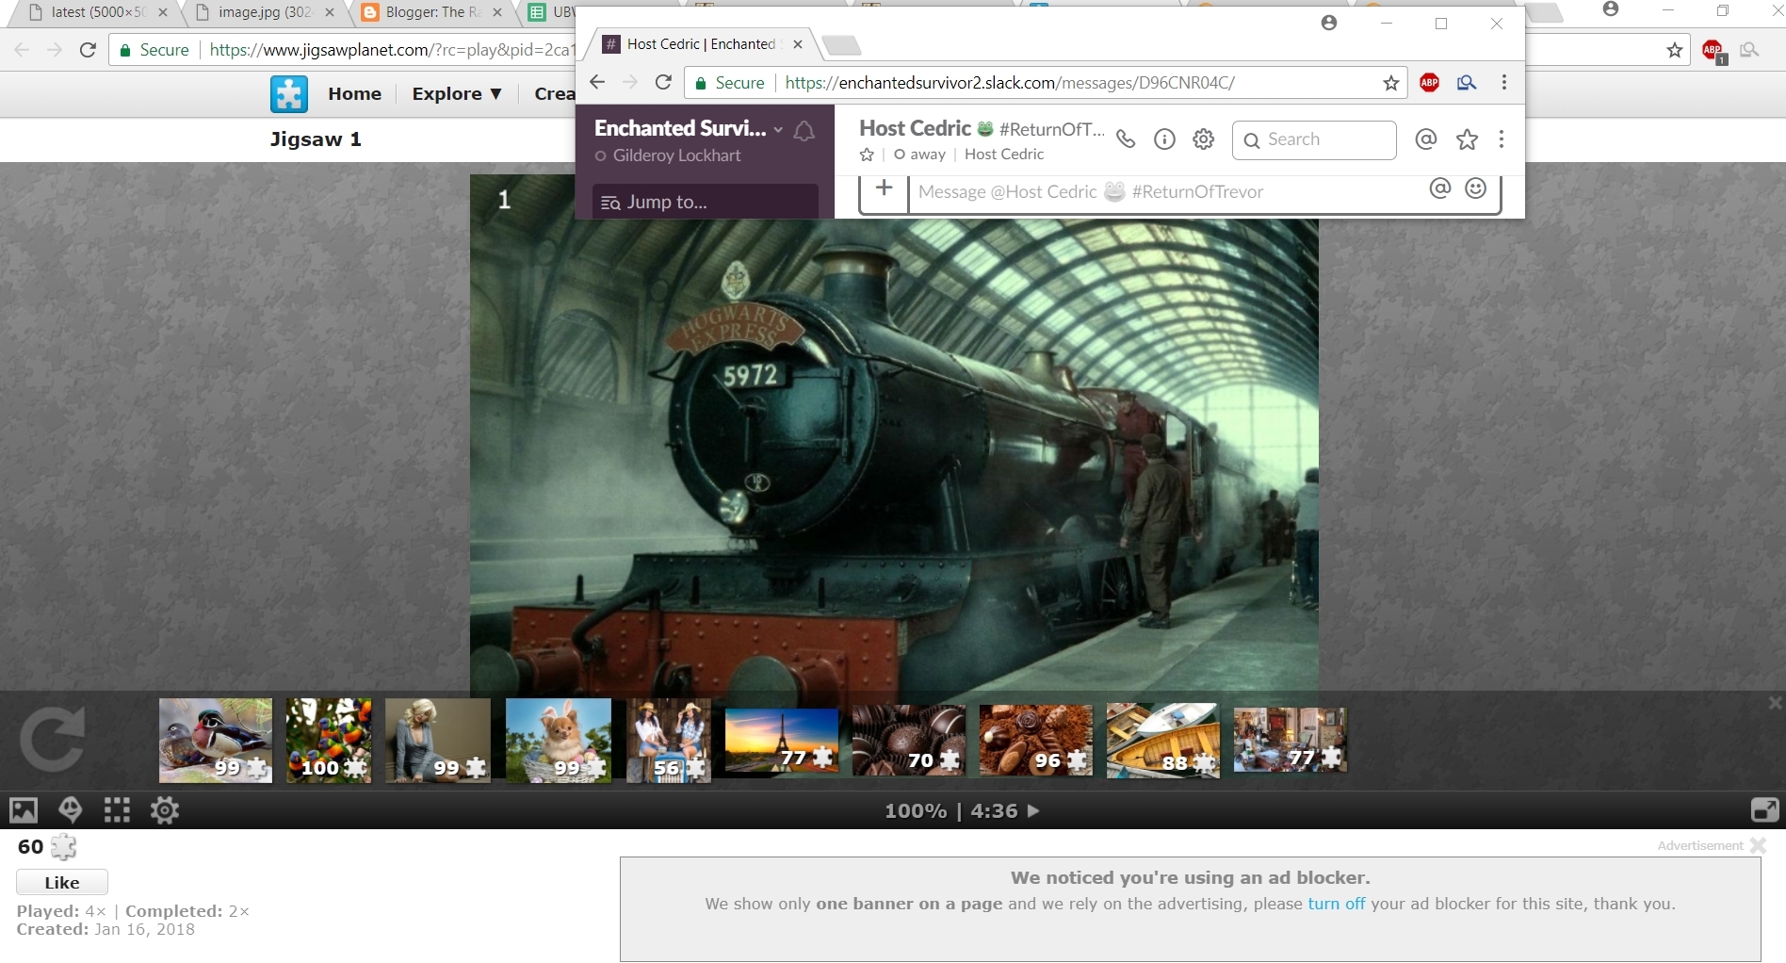Viewport: 1786px width, 963px height.
Task: Open Chrome profile icon in Slack window
Action: tap(1329, 23)
